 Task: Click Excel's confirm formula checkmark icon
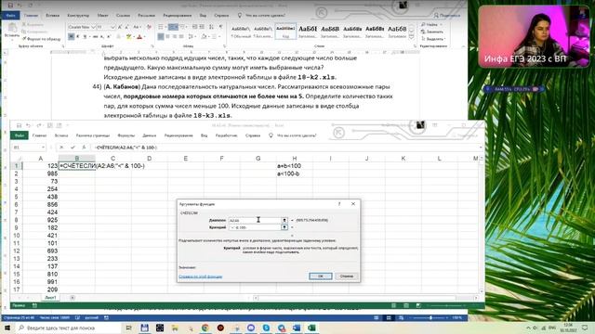(73, 148)
